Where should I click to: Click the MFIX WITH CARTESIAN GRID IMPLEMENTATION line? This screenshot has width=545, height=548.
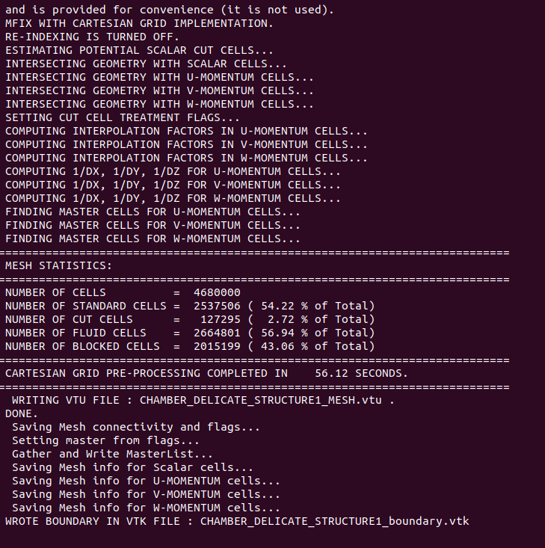pyautogui.click(x=139, y=23)
